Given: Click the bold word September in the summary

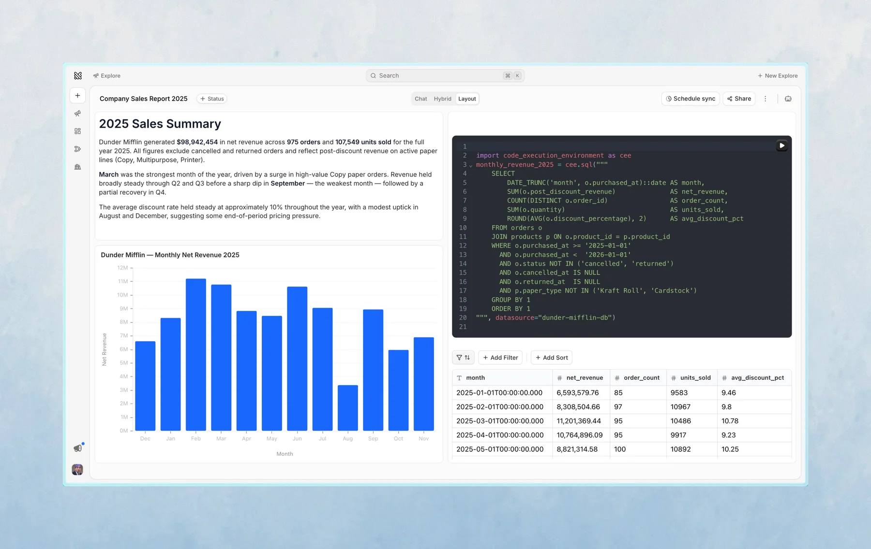Looking at the screenshot, I should (x=288, y=184).
